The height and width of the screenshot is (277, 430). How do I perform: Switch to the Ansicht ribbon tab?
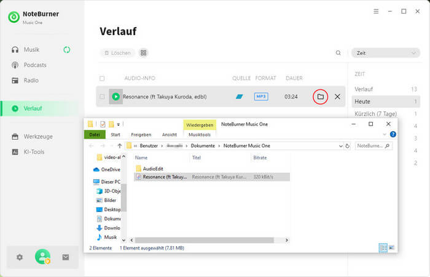click(170, 134)
